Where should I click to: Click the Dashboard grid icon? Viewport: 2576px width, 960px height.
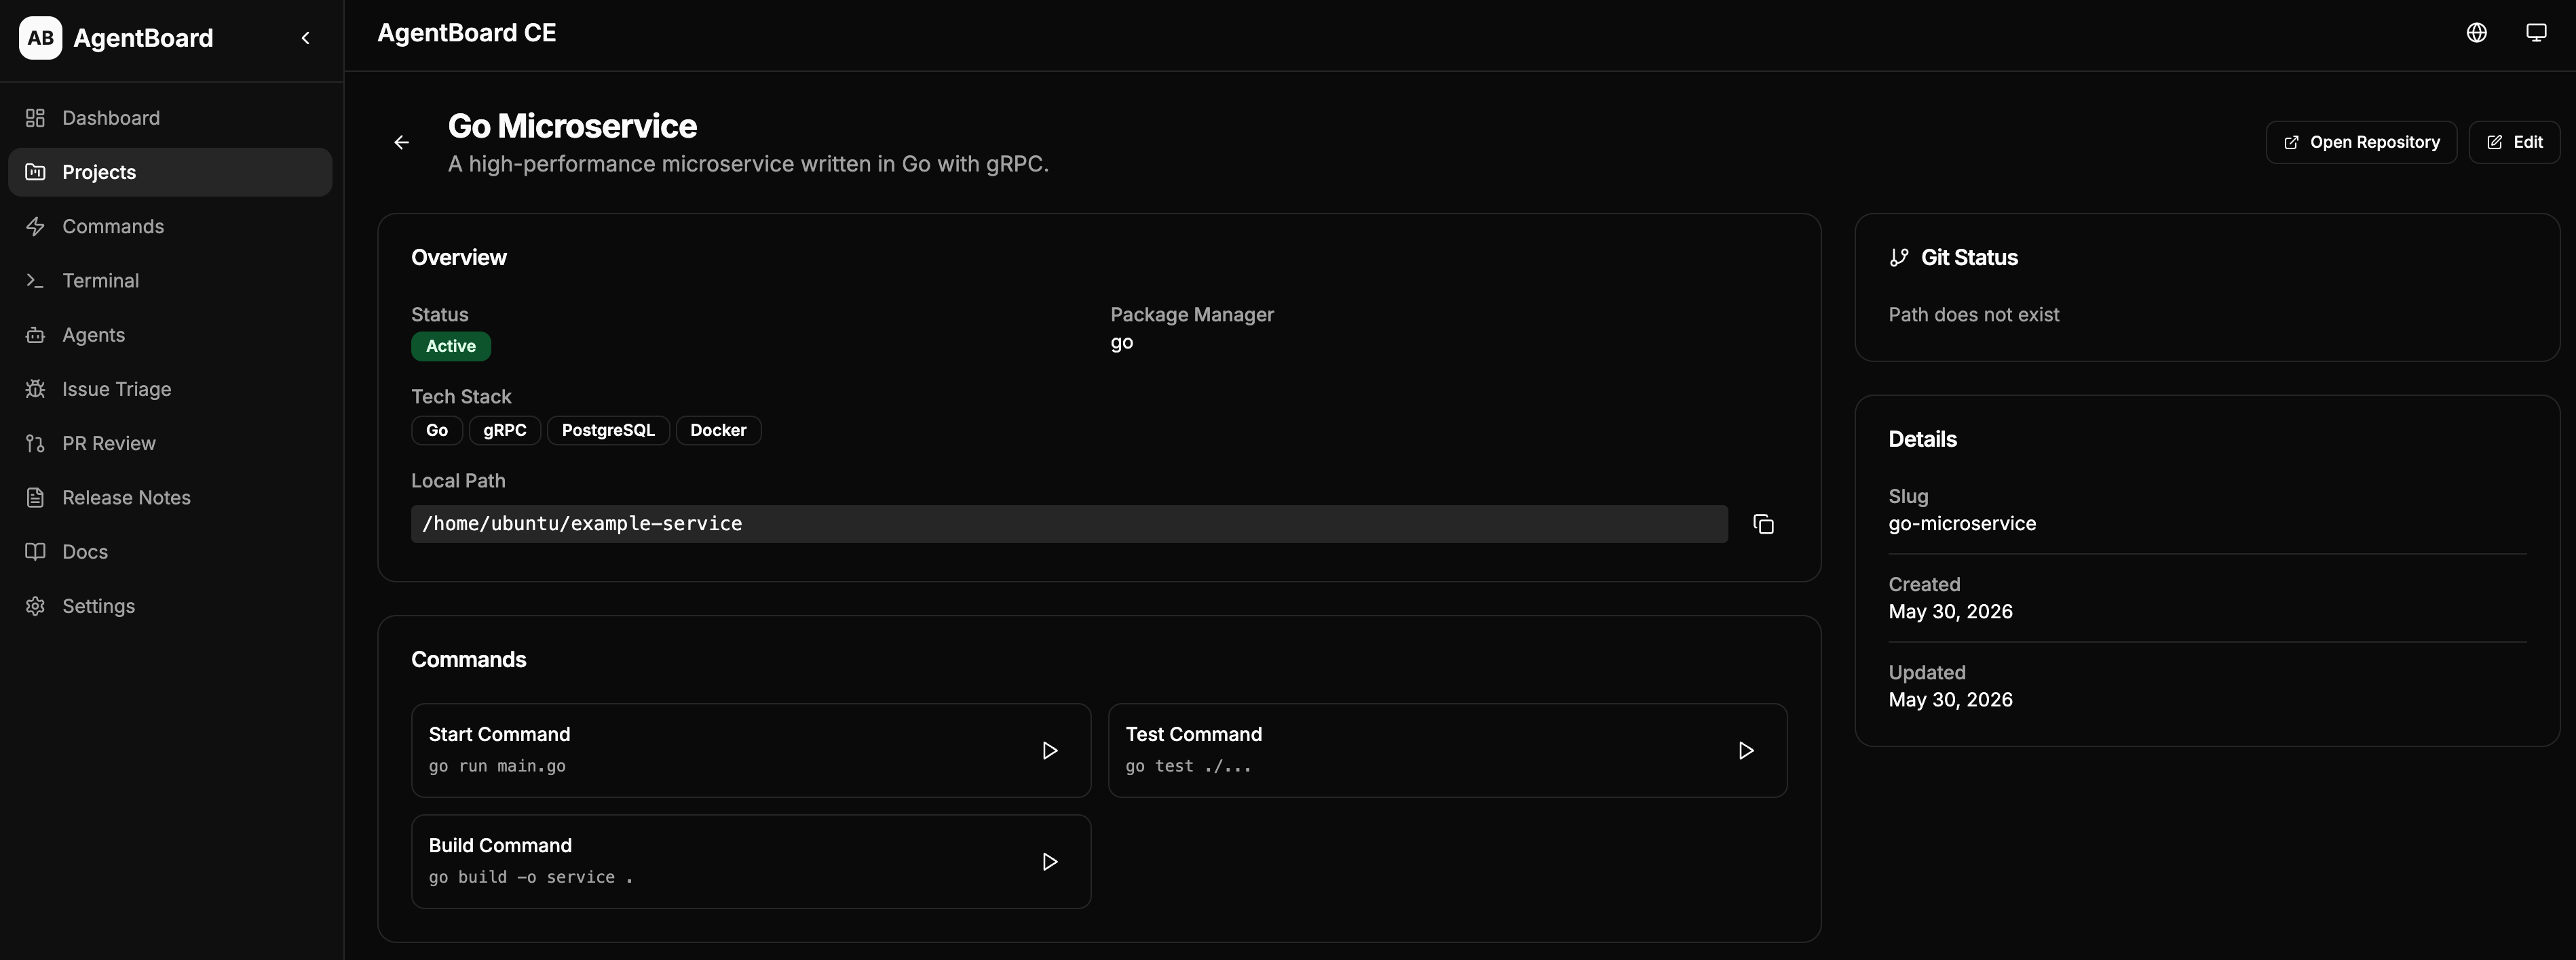tap(35, 118)
